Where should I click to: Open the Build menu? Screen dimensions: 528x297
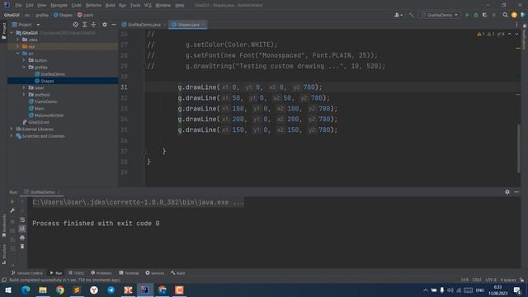(110, 5)
